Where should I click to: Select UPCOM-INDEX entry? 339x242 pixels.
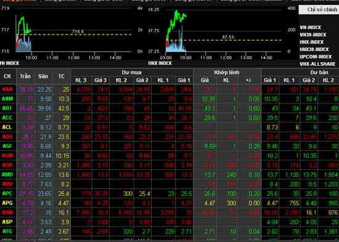(316, 57)
